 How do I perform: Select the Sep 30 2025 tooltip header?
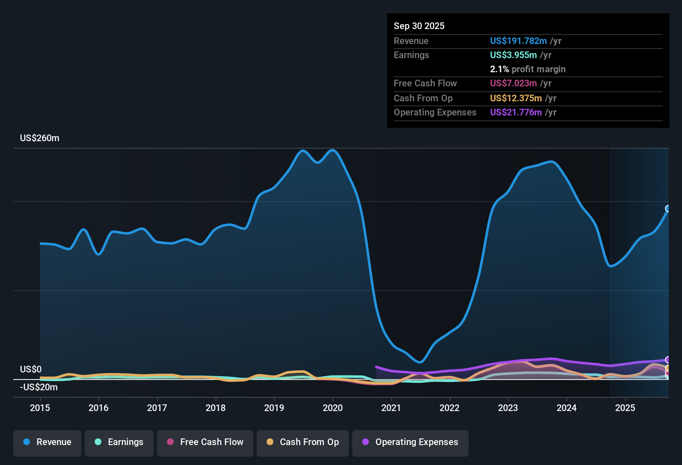[419, 26]
